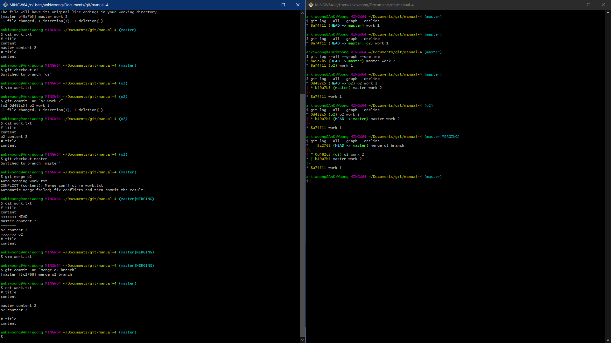Screen dimensions: 611x343
Task: Focus the empty prompt in right terminal
Action: pyautogui.click(x=311, y=181)
